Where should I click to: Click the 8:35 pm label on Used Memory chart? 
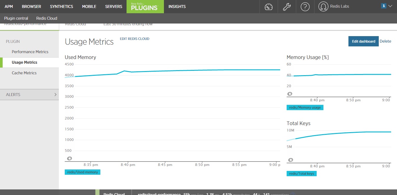click(x=91, y=165)
